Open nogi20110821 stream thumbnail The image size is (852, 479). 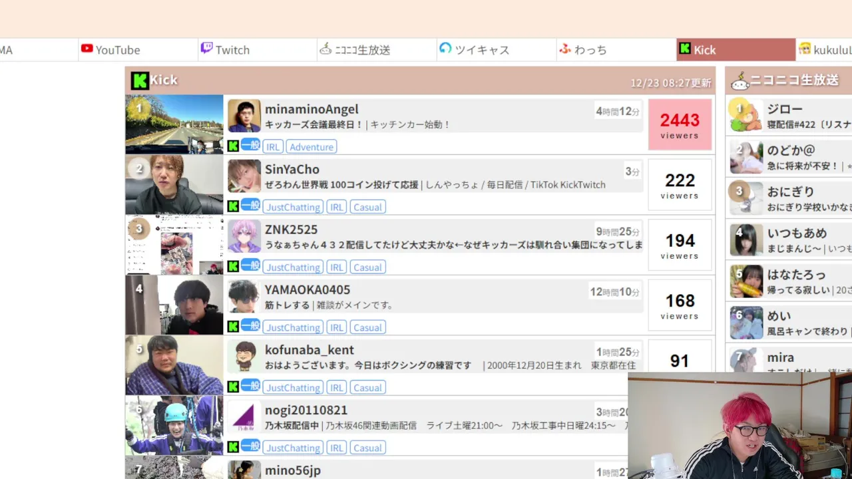coord(174,426)
